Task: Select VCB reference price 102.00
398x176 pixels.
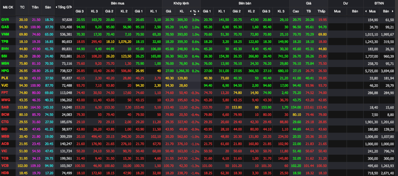Action: point(22,166)
